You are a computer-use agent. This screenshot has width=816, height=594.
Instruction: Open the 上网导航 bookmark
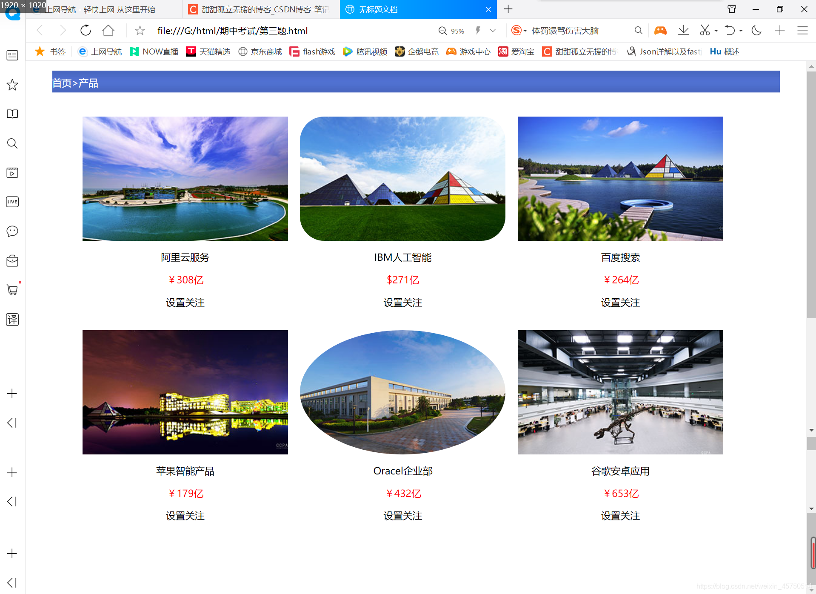pyautogui.click(x=100, y=51)
